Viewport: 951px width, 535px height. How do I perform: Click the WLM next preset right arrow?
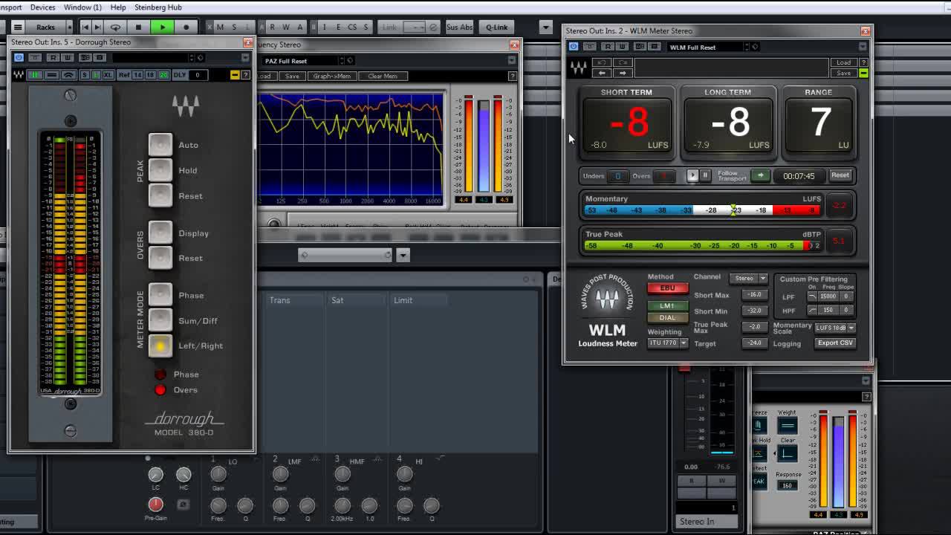pyautogui.click(x=623, y=73)
